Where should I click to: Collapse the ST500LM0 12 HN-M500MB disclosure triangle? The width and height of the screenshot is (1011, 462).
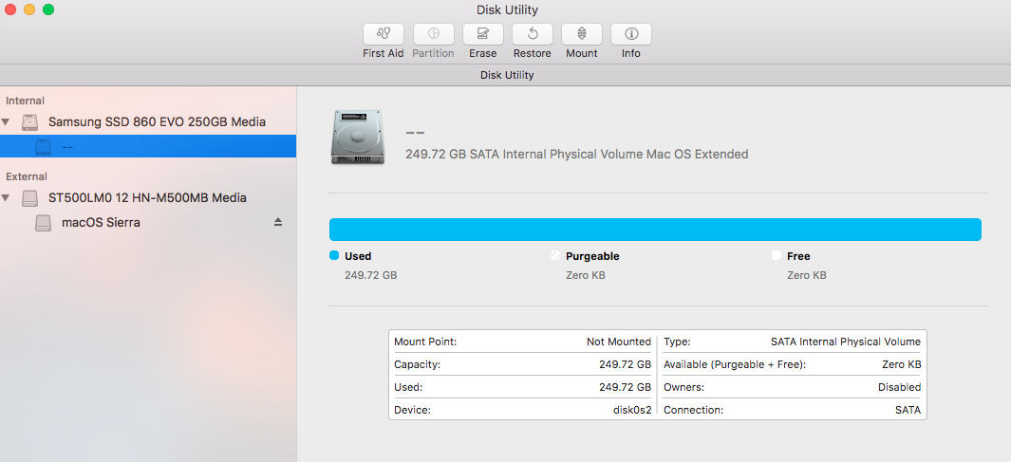pyautogui.click(x=6, y=197)
